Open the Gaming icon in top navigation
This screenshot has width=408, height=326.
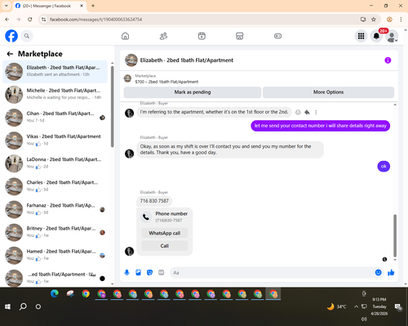click(x=277, y=36)
